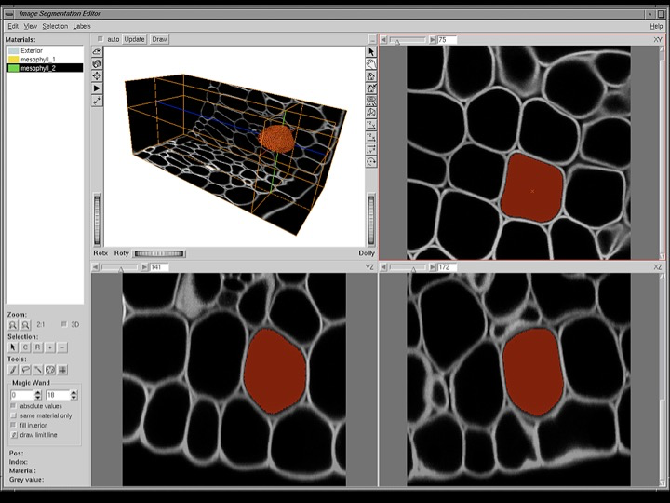670x503 pixels.
Task: Enable the auto update checkbox
Action: click(101, 39)
